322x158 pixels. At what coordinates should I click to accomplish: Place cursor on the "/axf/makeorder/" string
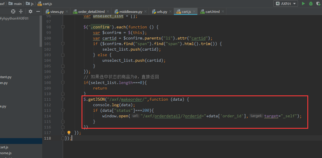(127, 99)
